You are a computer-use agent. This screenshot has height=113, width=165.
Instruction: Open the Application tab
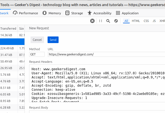coord(127,13)
